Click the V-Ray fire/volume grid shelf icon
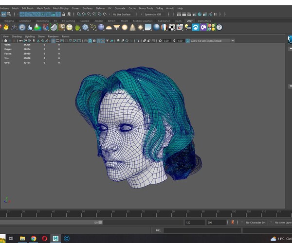292x243 pixels. coord(6,27)
